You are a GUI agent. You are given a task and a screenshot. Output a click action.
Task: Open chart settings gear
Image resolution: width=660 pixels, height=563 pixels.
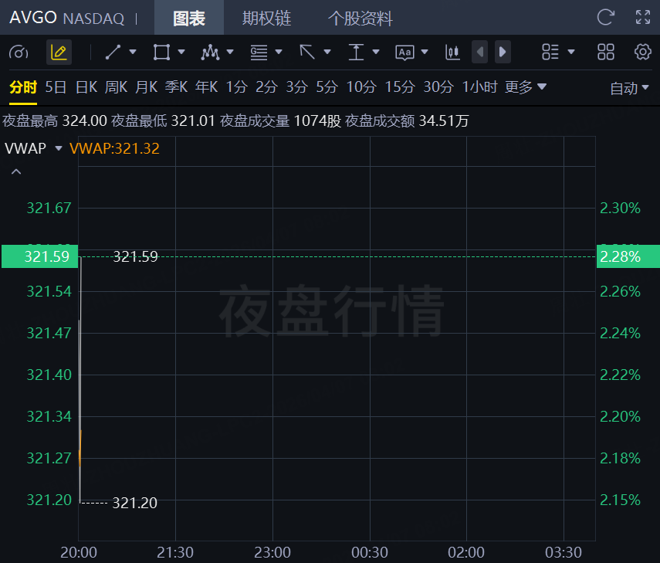click(643, 52)
